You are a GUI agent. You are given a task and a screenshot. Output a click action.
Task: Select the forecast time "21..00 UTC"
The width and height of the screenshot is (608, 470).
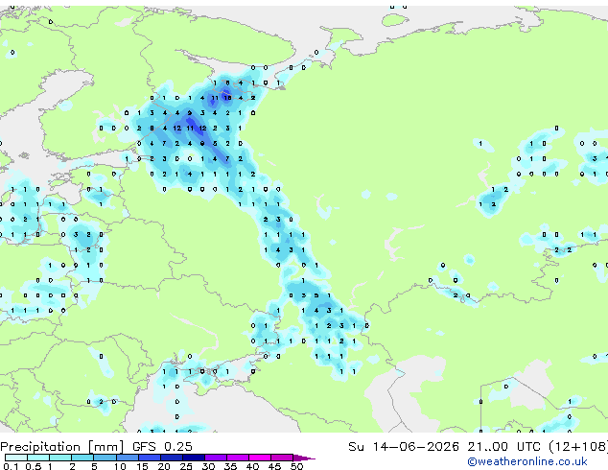(x=503, y=447)
